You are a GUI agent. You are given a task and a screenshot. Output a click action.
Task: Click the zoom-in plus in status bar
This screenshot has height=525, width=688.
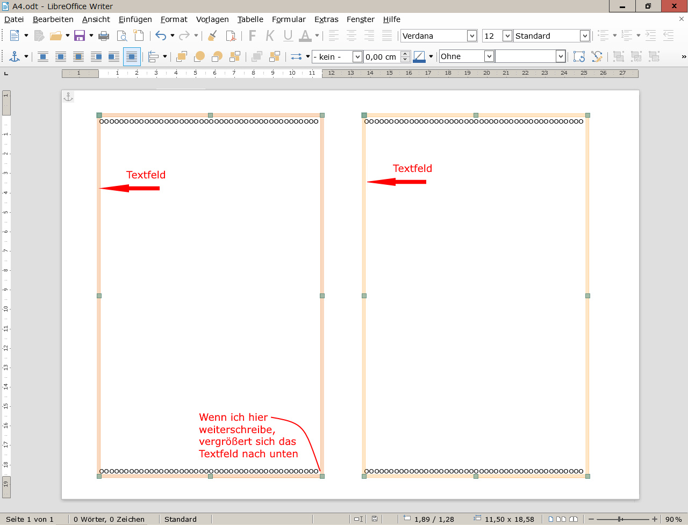654,519
